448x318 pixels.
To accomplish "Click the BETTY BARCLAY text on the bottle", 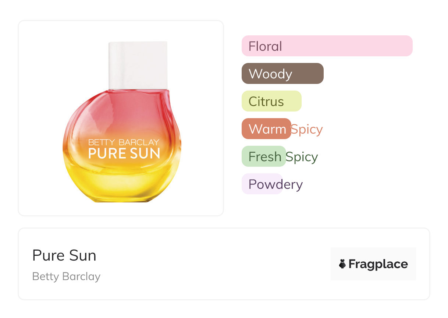I will point(124,142).
